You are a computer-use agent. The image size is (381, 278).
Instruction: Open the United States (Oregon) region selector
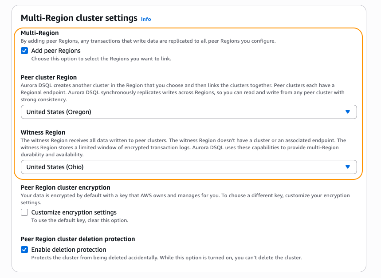[x=189, y=112]
